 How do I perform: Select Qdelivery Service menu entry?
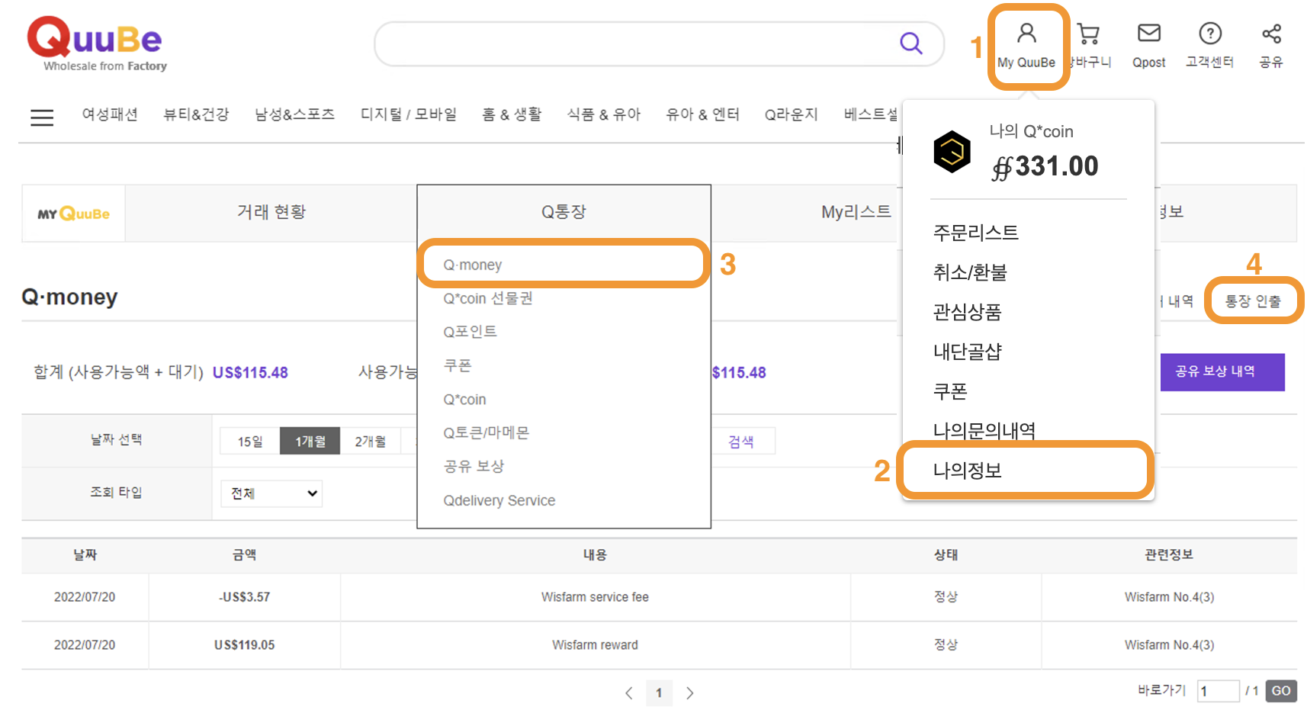(x=499, y=500)
